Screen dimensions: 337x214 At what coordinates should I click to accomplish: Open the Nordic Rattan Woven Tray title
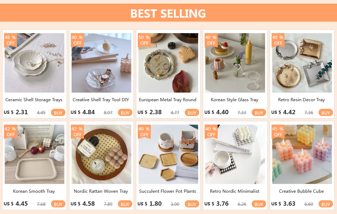[101, 191]
